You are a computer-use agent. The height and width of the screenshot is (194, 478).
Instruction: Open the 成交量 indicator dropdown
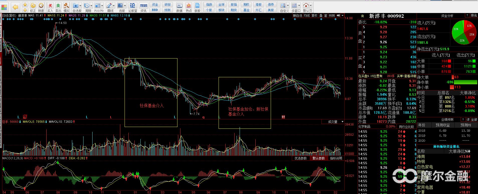(x=343, y=122)
